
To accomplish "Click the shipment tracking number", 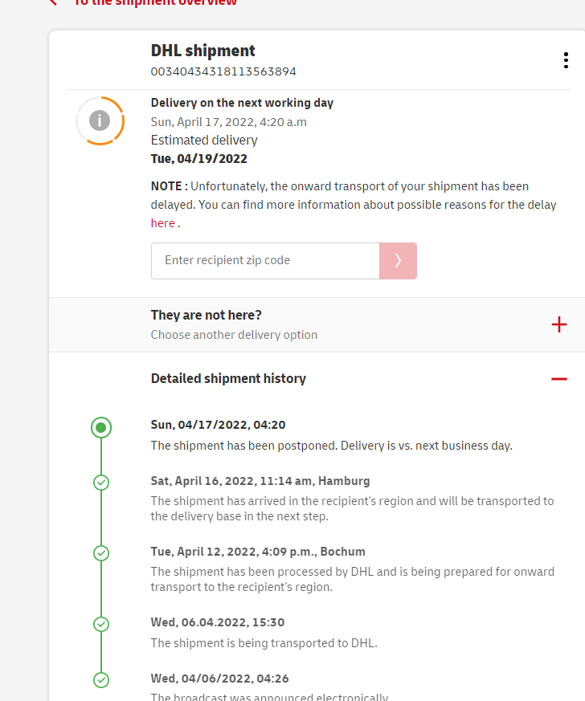I will coord(223,71).
